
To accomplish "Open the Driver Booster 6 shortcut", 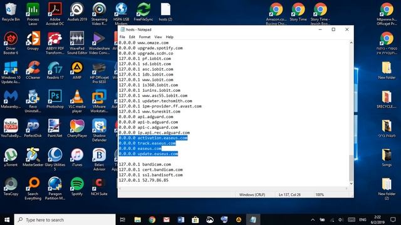I will tap(11, 43).
